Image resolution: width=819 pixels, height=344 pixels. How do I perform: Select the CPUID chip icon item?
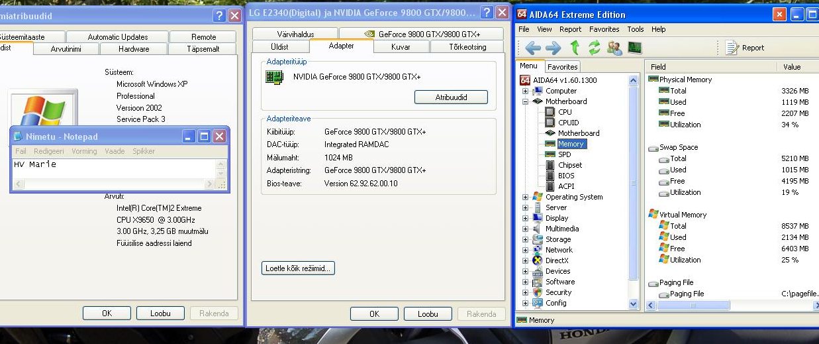click(x=549, y=123)
